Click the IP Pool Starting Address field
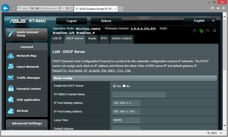The width and height of the screenshot is (228, 137). tap(127, 103)
